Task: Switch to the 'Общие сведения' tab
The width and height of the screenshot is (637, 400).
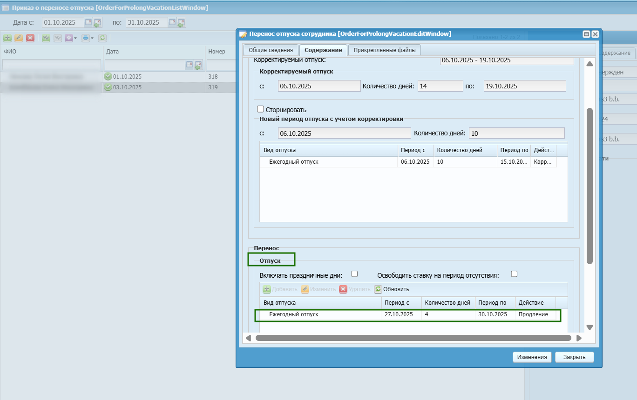Action: coord(271,50)
